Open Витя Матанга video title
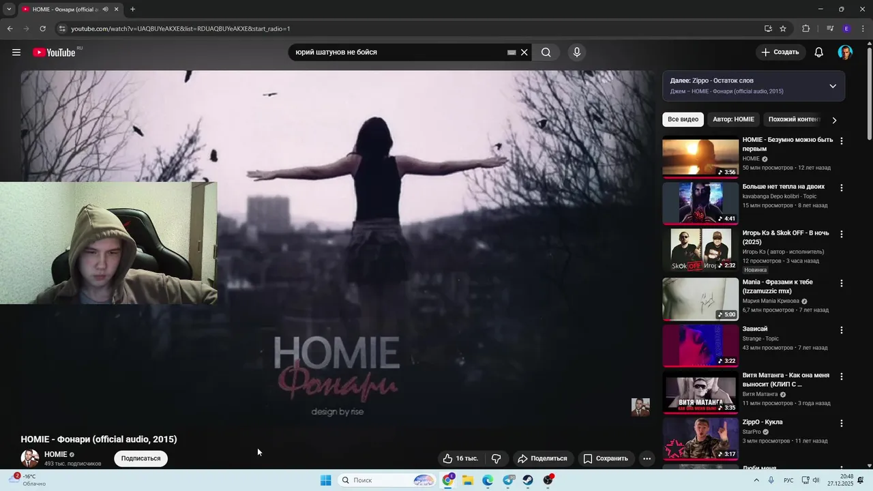 (x=786, y=380)
